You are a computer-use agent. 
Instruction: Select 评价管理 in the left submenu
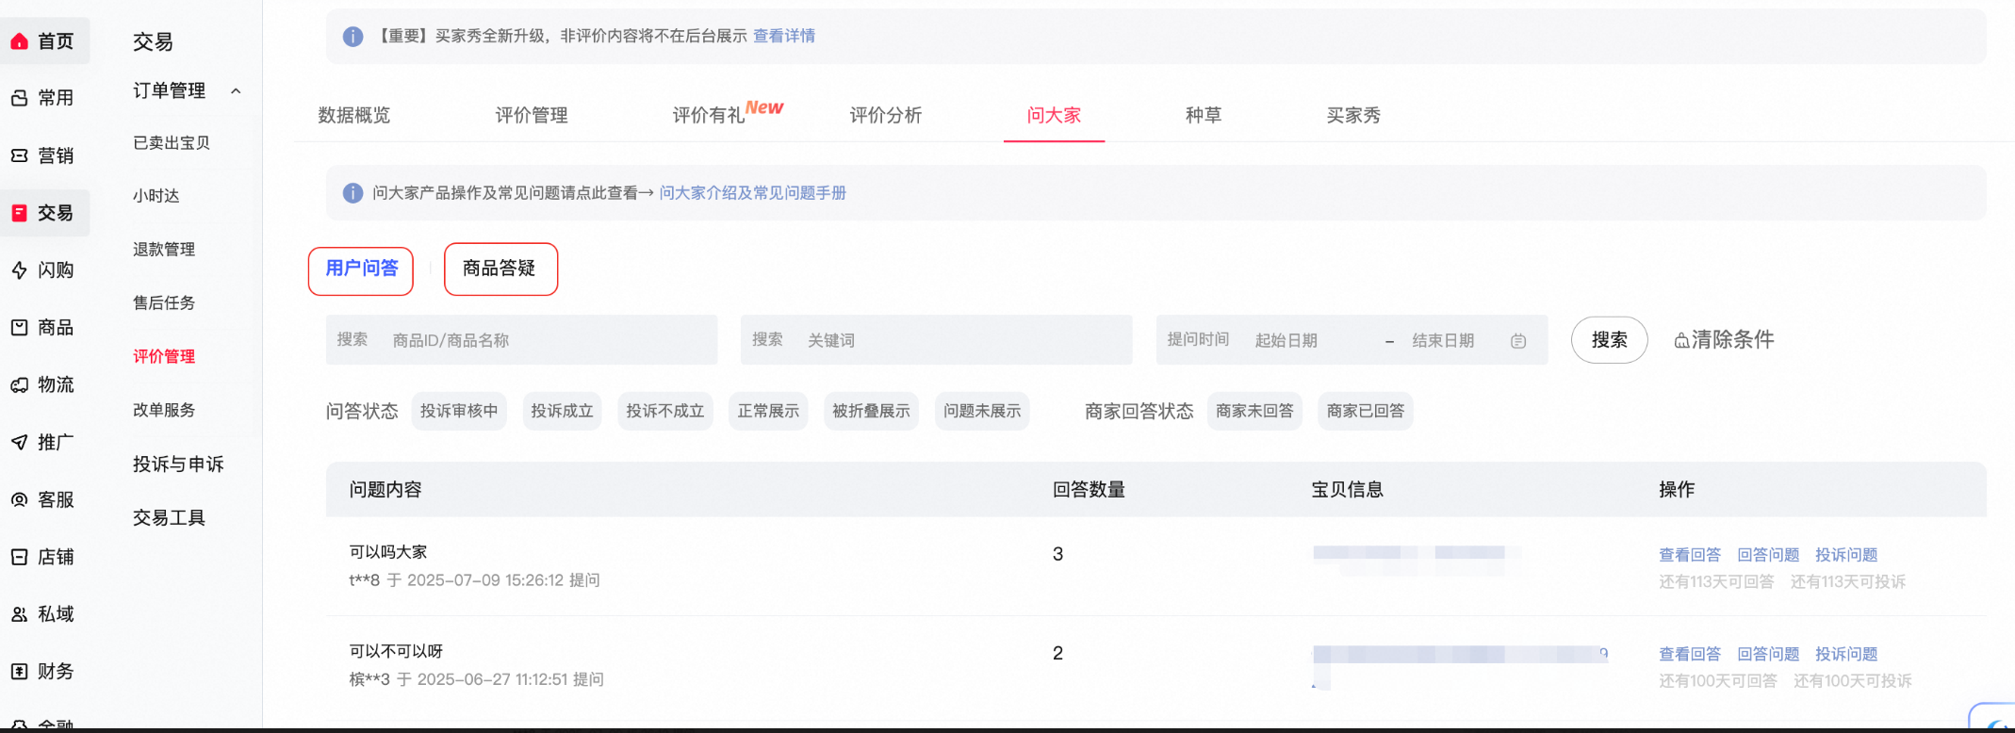[164, 357]
